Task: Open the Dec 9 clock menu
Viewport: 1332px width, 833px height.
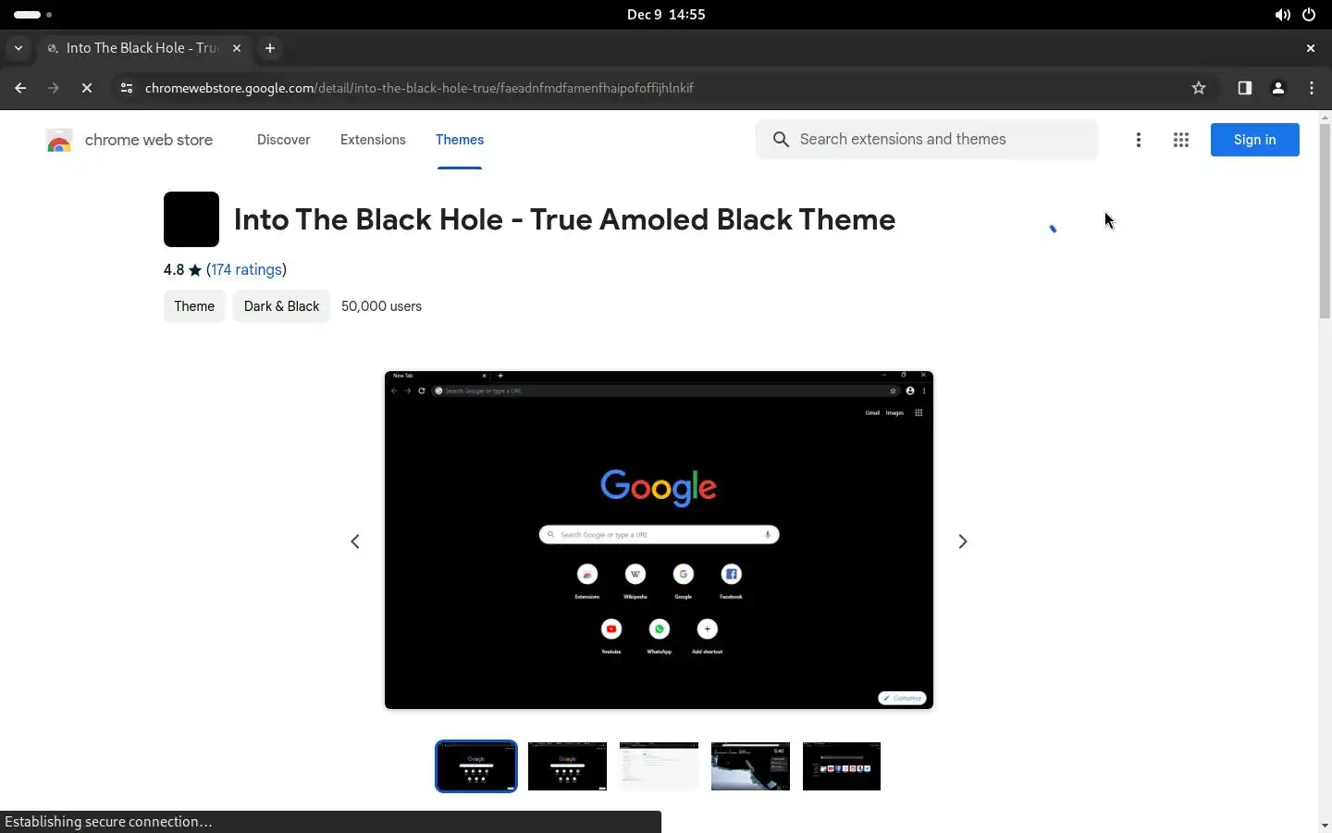Action: click(x=666, y=15)
